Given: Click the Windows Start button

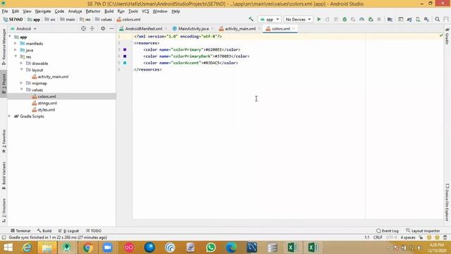Looking at the screenshot, I should coord(8,248).
